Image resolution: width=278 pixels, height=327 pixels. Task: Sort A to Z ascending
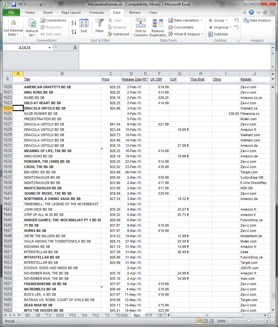(x=74, y=23)
